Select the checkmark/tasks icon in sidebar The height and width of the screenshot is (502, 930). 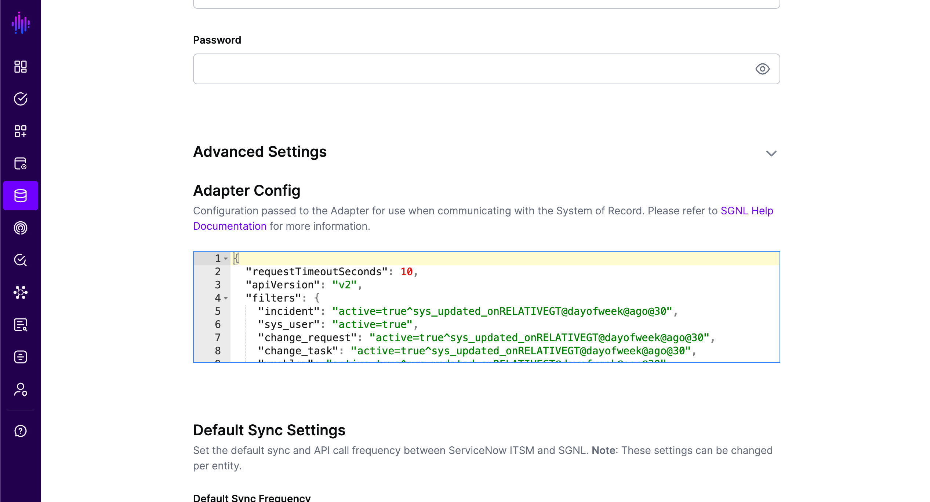pyautogui.click(x=21, y=98)
